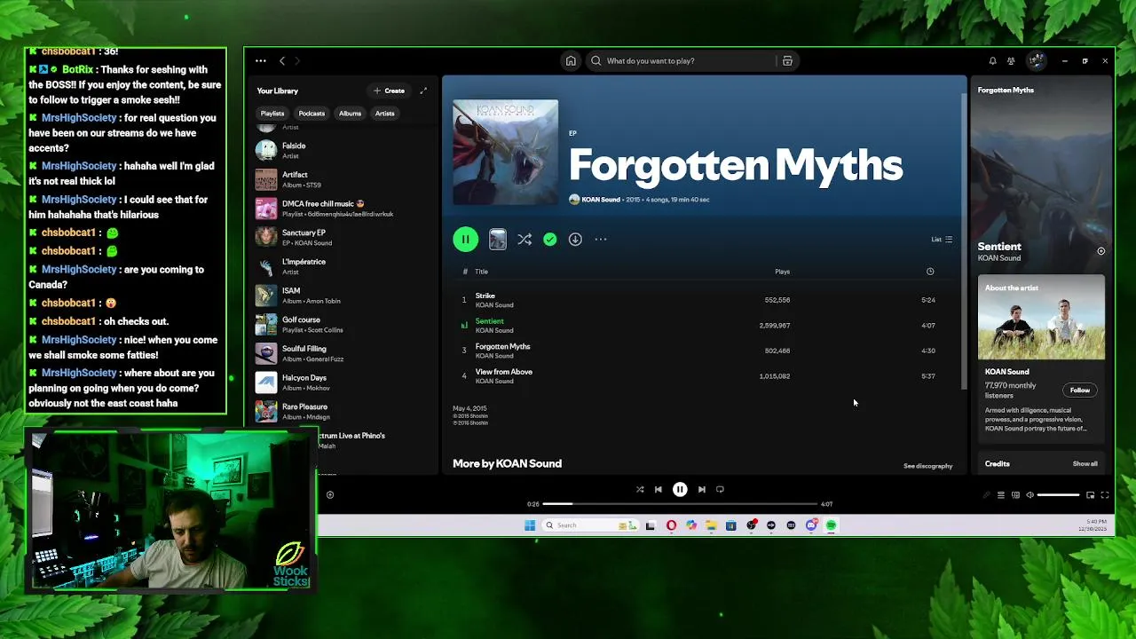Click the Windows taskbar Search box

pos(589,525)
